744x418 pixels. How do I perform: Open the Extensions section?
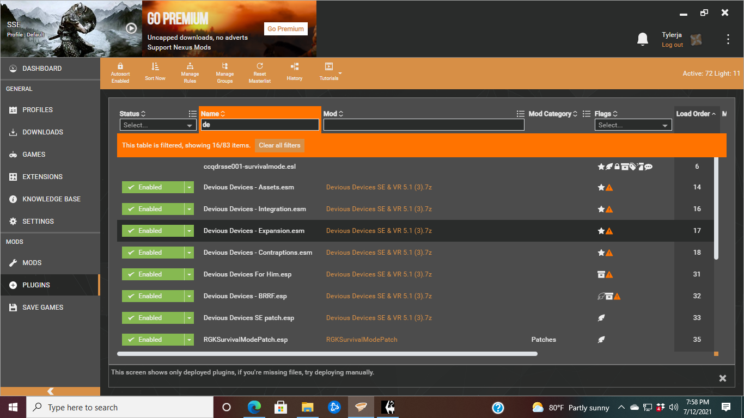click(50, 177)
